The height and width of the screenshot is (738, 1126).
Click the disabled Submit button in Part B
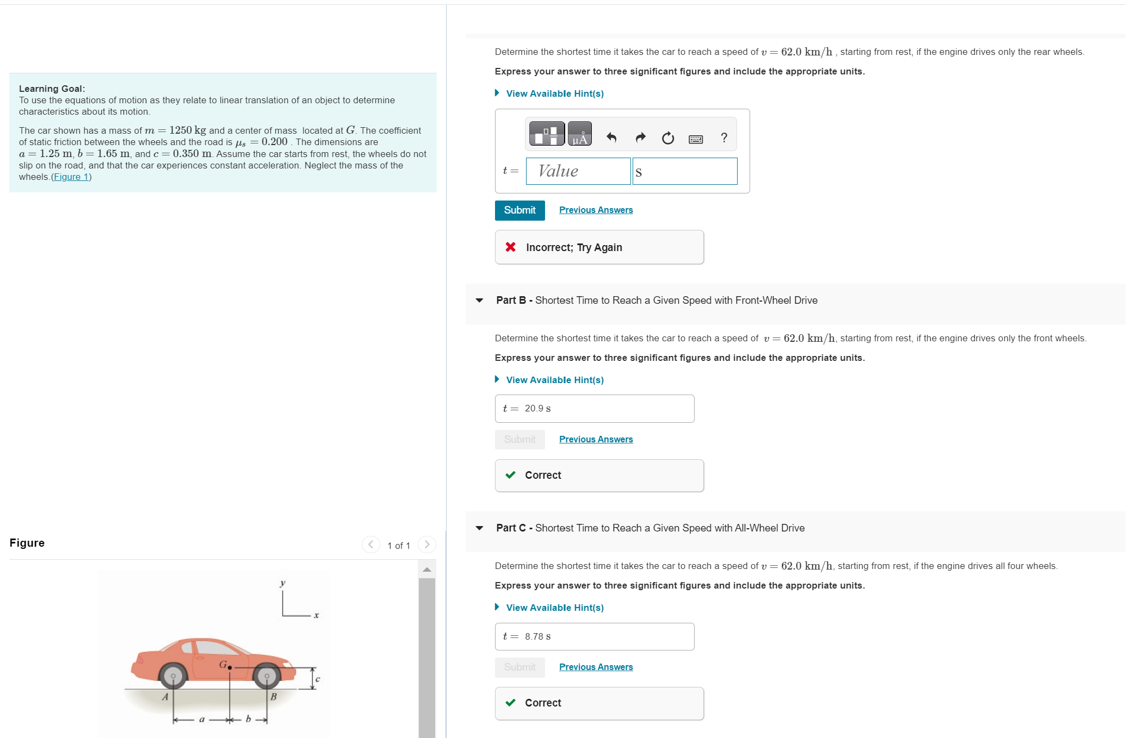pos(519,440)
